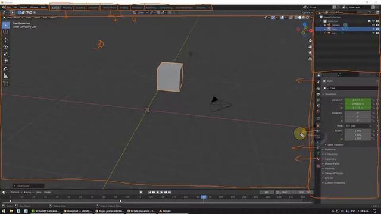Click the red X axis on navigation gizmo
This screenshot has width=381, height=214.
(x=311, y=30)
